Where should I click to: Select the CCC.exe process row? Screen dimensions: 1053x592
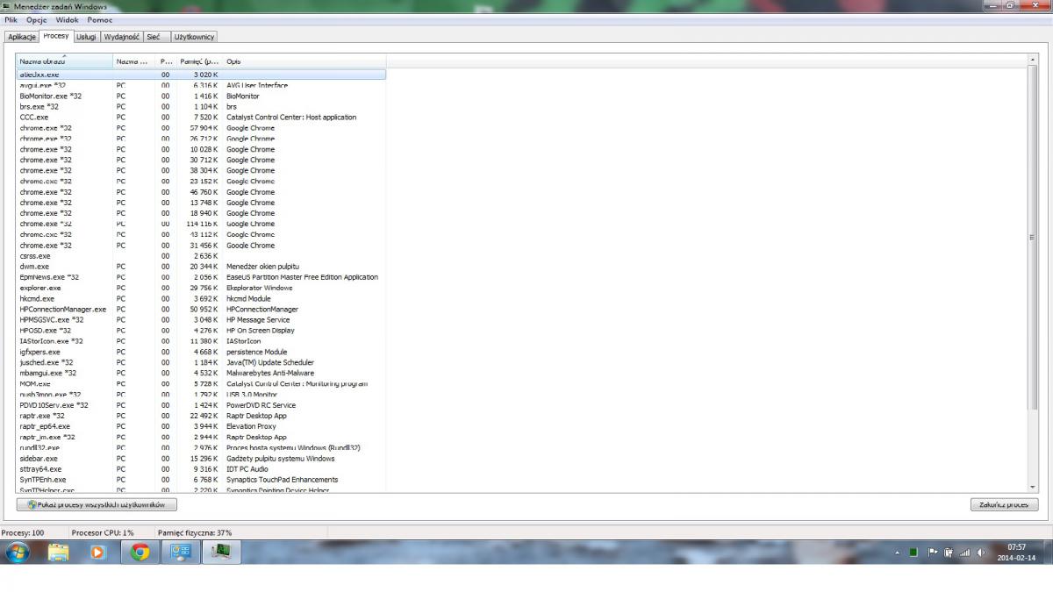[202, 117]
